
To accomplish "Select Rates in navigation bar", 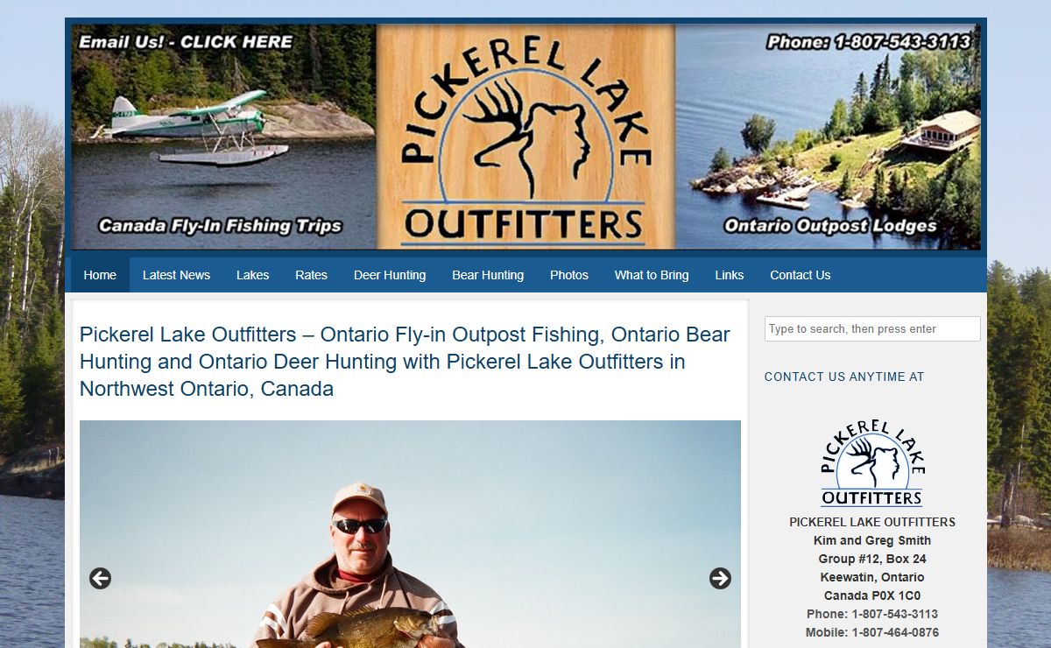I will tap(311, 275).
